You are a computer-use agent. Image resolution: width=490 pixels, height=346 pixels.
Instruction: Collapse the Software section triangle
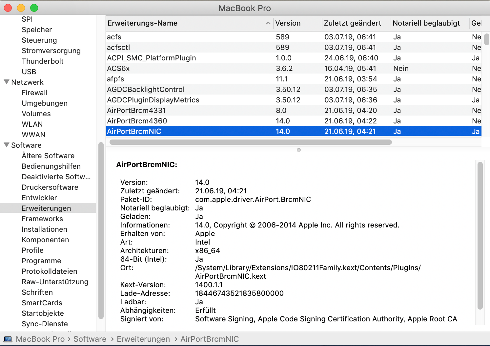click(x=6, y=145)
